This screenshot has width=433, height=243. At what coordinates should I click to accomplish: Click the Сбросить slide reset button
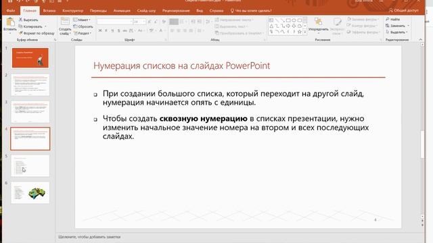[x=83, y=26]
